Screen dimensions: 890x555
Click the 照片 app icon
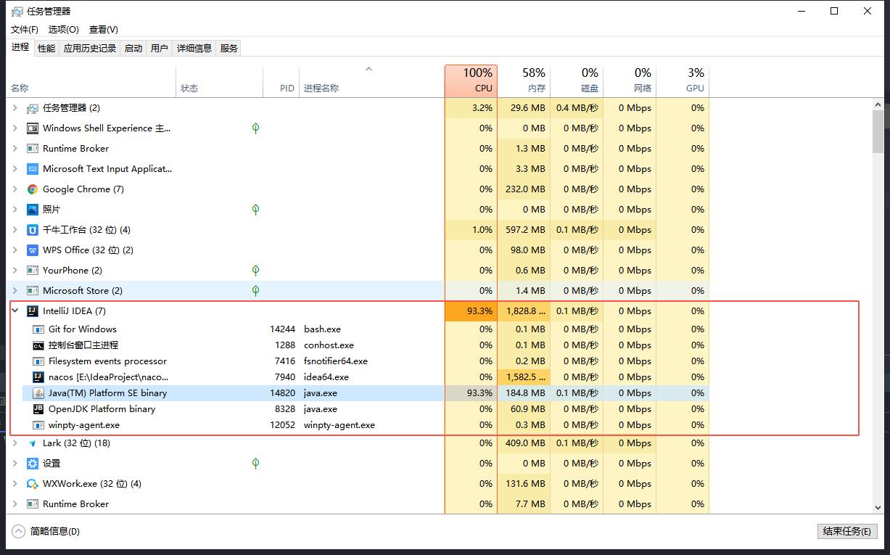[x=33, y=210]
